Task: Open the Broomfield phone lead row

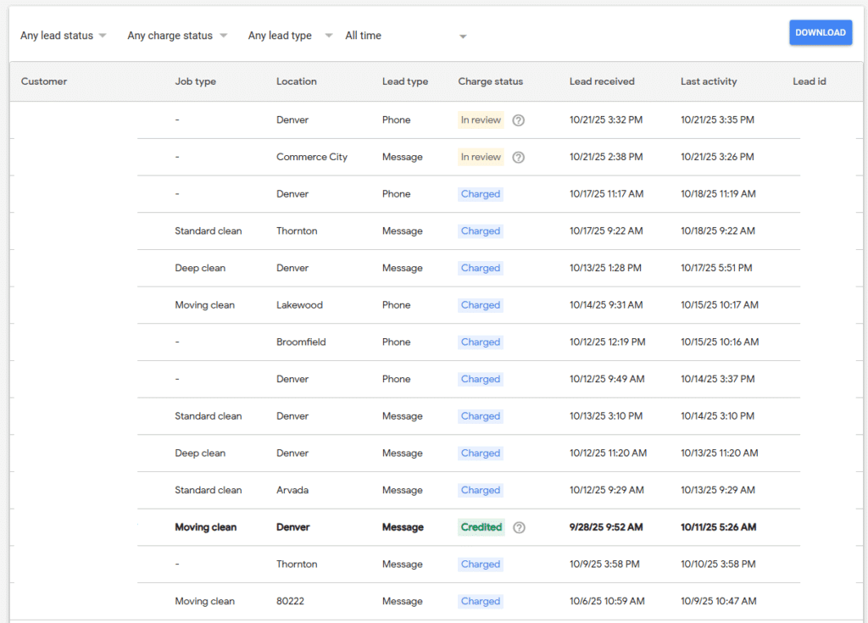Action: [301, 342]
